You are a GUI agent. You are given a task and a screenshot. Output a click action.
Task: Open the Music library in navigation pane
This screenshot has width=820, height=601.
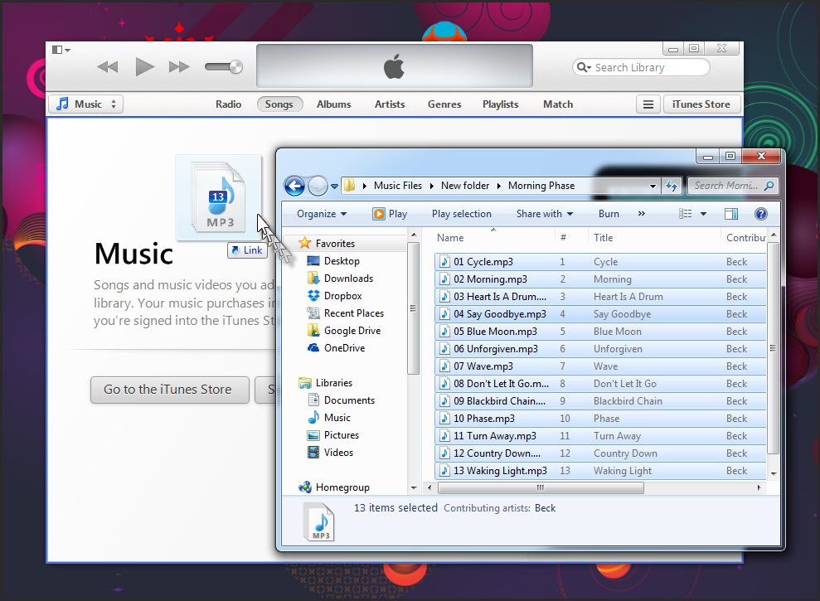click(337, 418)
